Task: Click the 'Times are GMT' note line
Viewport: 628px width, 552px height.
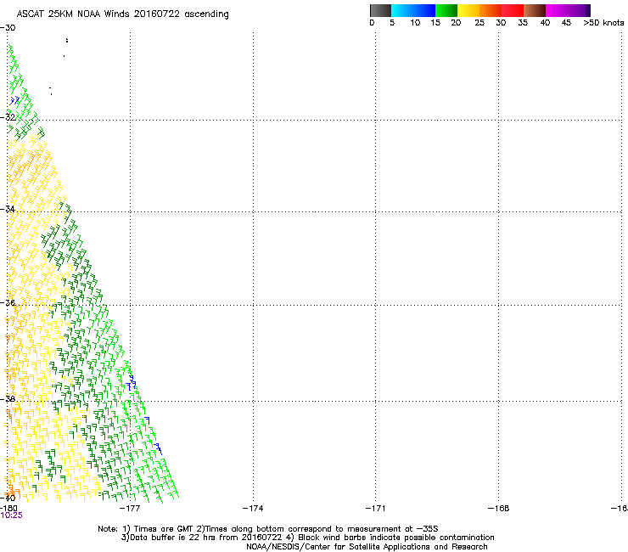Action: click(268, 529)
